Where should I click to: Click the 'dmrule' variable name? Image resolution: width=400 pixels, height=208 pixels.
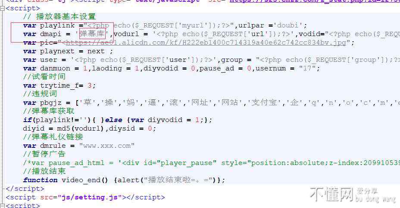[53, 146]
